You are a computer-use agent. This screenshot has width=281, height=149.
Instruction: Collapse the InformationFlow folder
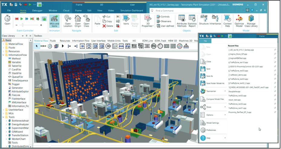tap(3, 55)
